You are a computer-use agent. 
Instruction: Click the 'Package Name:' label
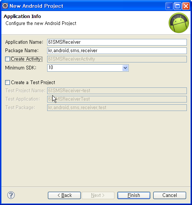click(22, 50)
